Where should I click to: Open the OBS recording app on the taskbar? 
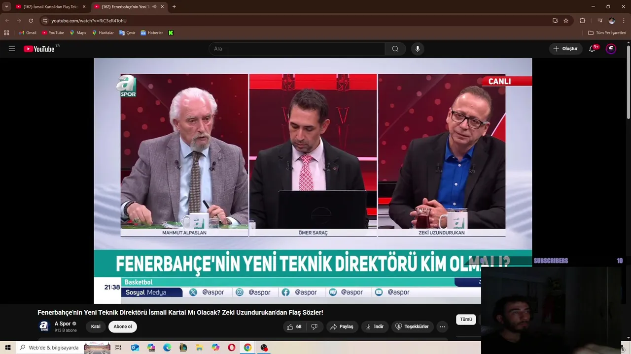point(264,348)
